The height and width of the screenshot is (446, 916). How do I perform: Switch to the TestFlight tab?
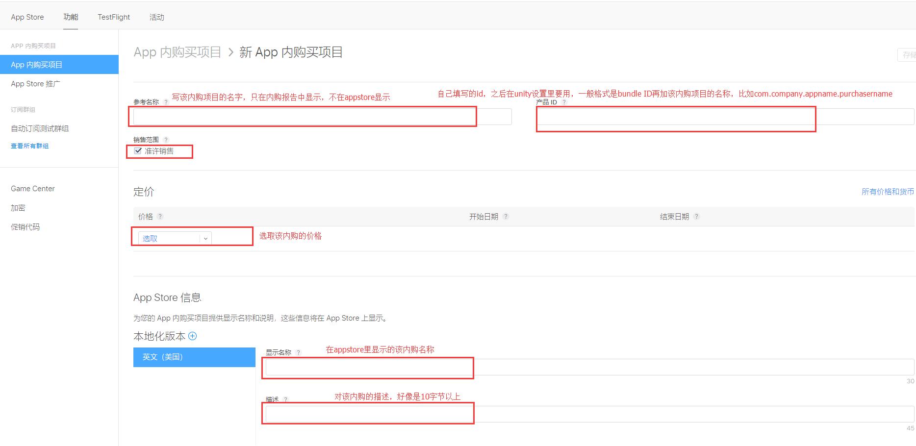(x=113, y=16)
